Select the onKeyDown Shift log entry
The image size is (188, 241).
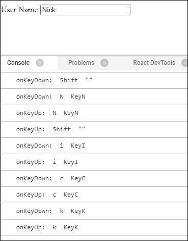point(94,80)
